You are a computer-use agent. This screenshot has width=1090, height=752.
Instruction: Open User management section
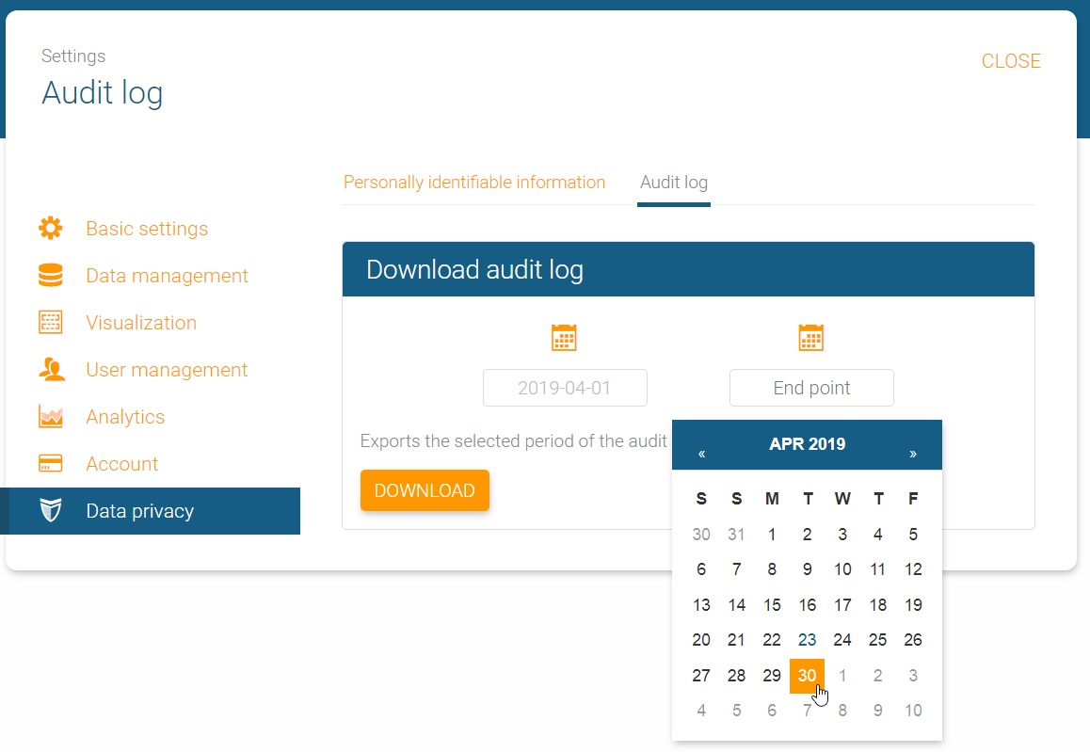click(x=167, y=370)
